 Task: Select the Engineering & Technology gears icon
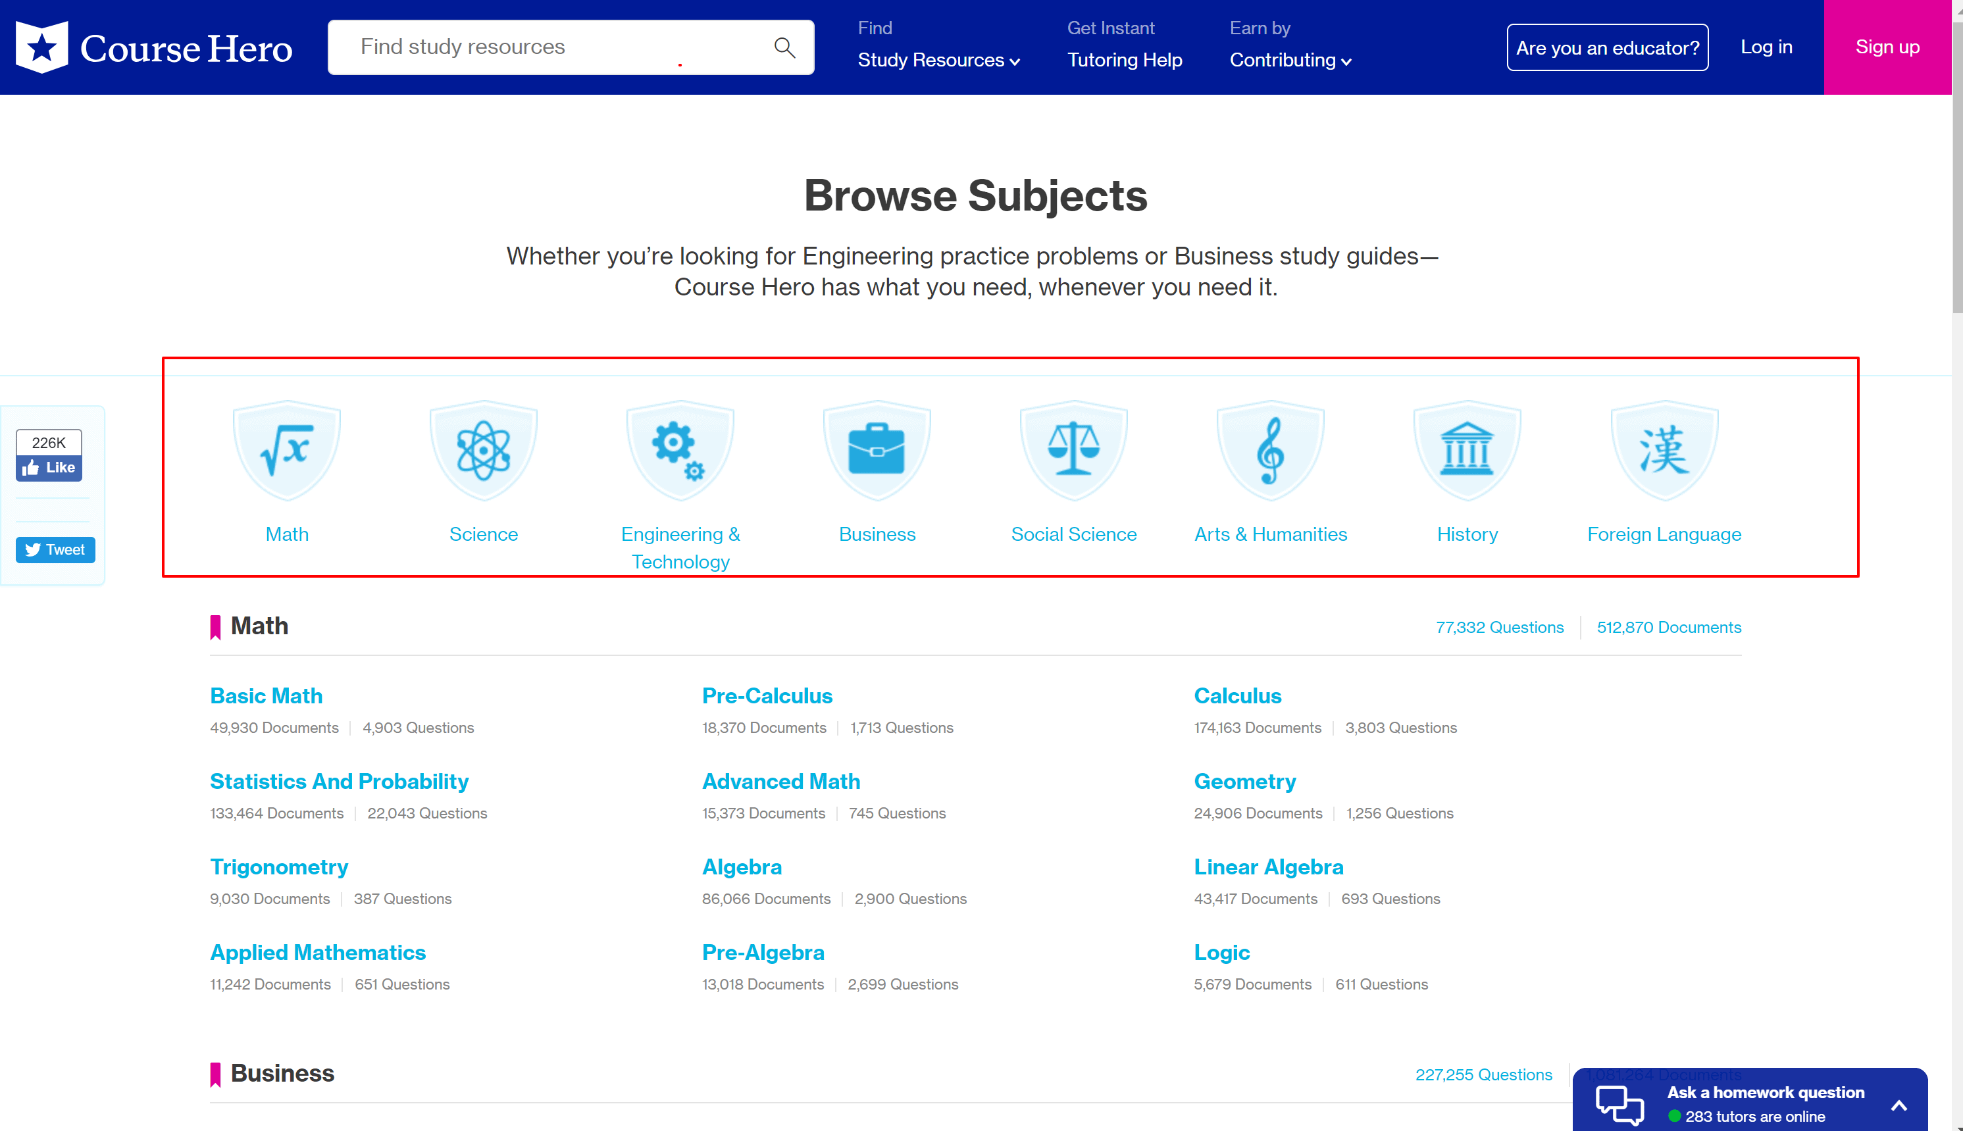(680, 450)
